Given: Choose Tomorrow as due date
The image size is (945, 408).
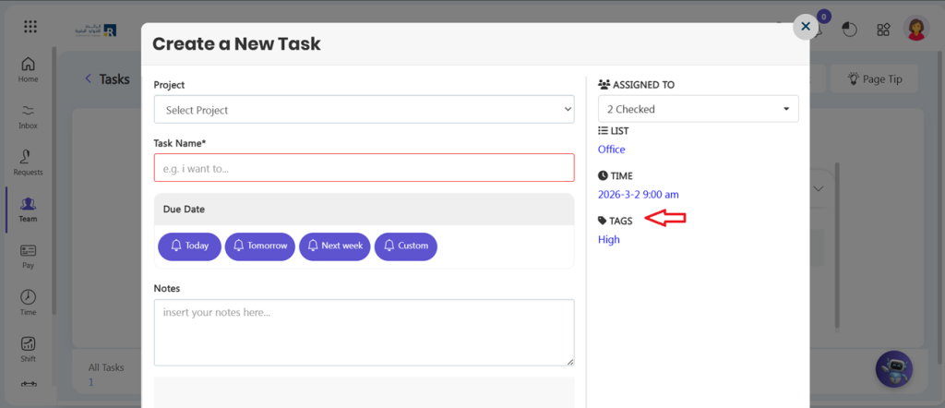Looking at the screenshot, I should click(x=260, y=246).
